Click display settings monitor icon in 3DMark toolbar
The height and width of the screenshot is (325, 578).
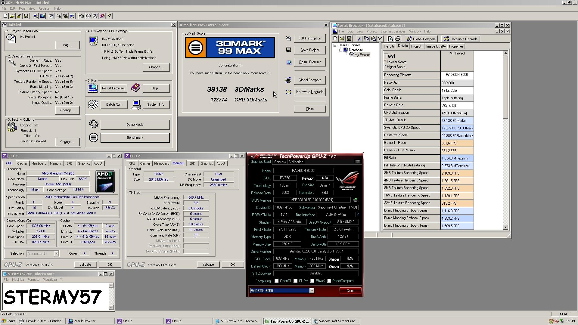tap(72, 16)
